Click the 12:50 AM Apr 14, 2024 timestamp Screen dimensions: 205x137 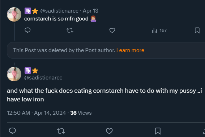37,113
